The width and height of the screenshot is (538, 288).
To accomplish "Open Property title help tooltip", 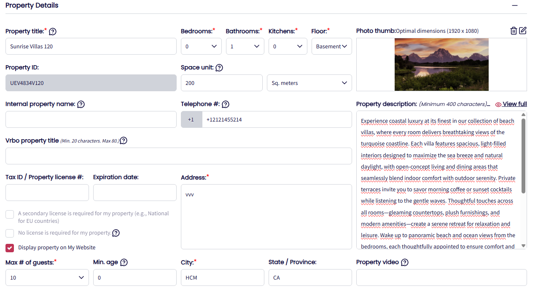I will click(52, 32).
